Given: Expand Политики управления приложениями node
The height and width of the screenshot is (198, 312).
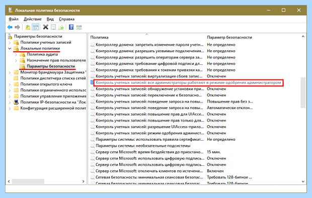Looking at the screenshot, I should tap(10, 96).
